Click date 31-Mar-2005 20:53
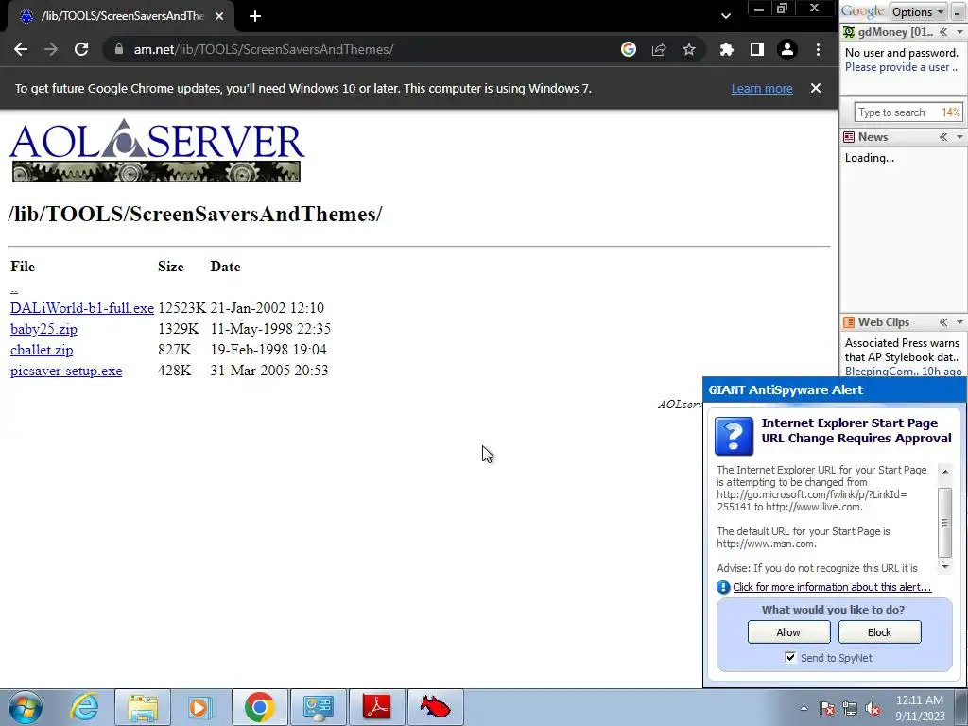Image resolution: width=968 pixels, height=726 pixels. point(269,371)
